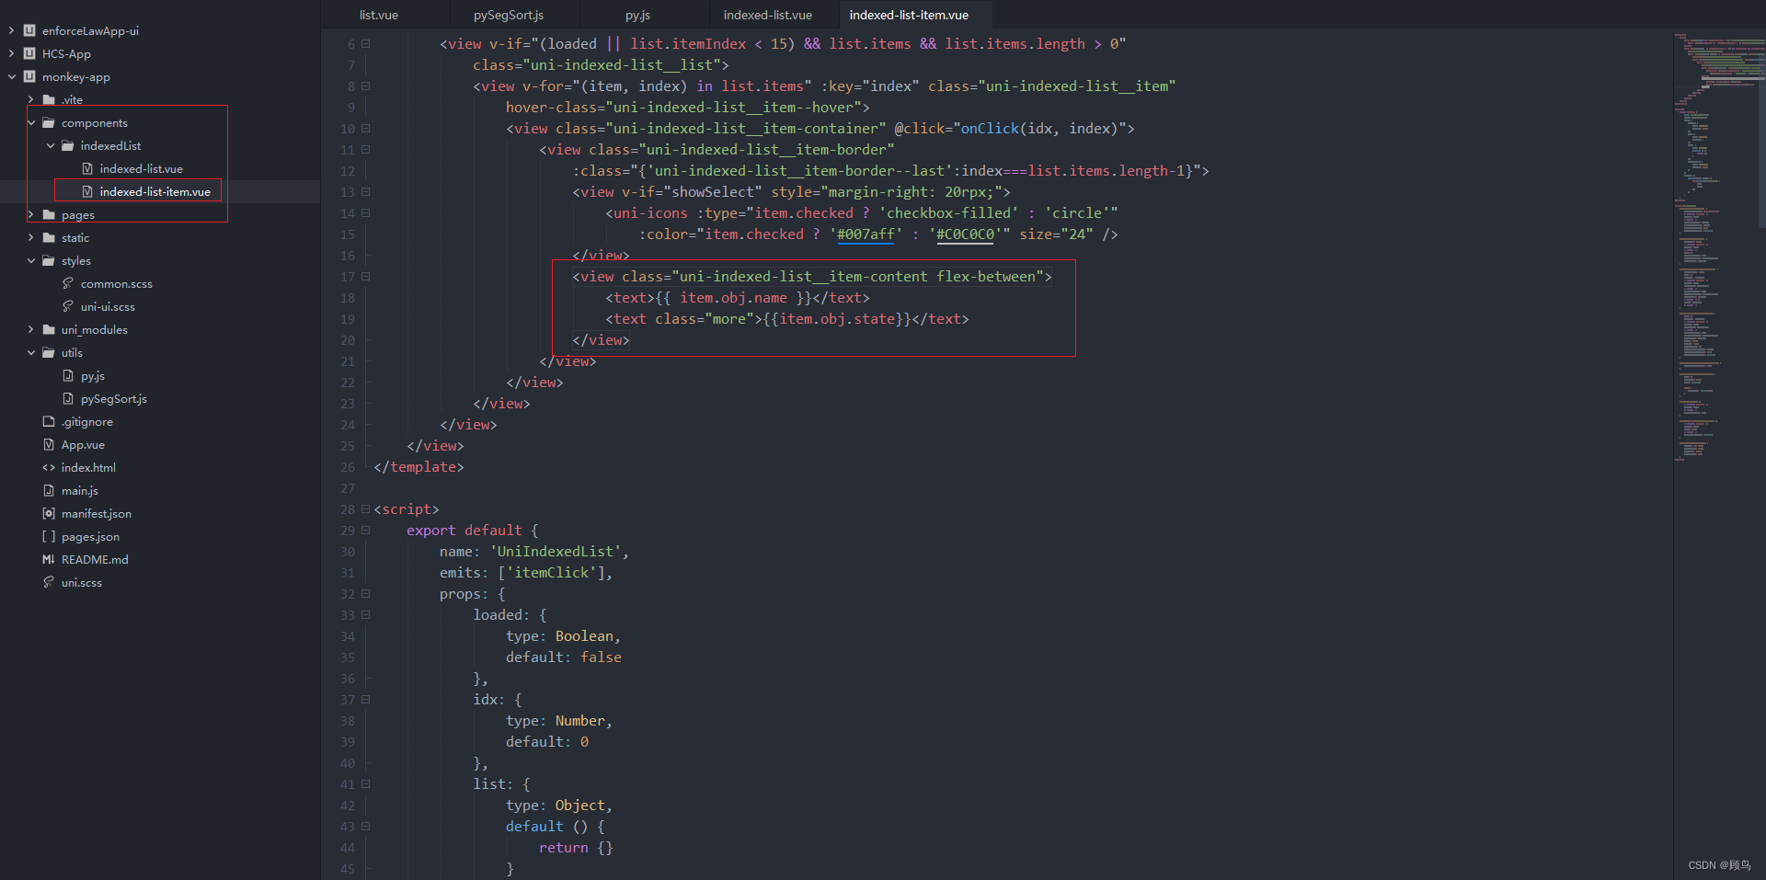Fold the loaded block at line 33
Image resolution: width=1766 pixels, height=880 pixels.
366,614
